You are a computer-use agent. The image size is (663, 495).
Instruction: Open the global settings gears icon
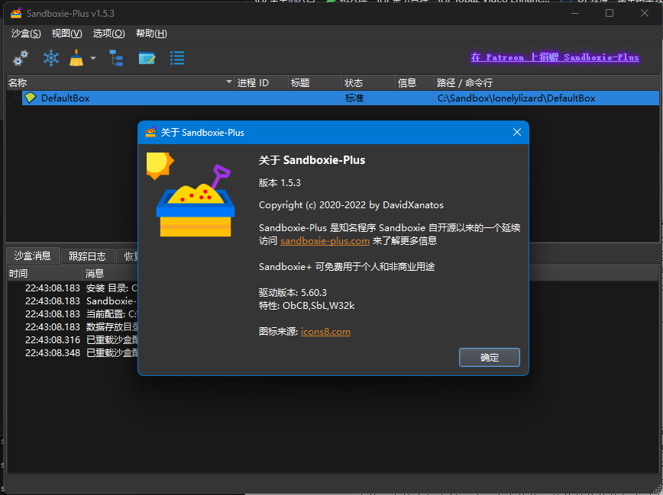point(21,58)
